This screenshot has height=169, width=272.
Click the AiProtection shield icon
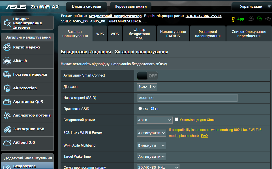[7, 88]
